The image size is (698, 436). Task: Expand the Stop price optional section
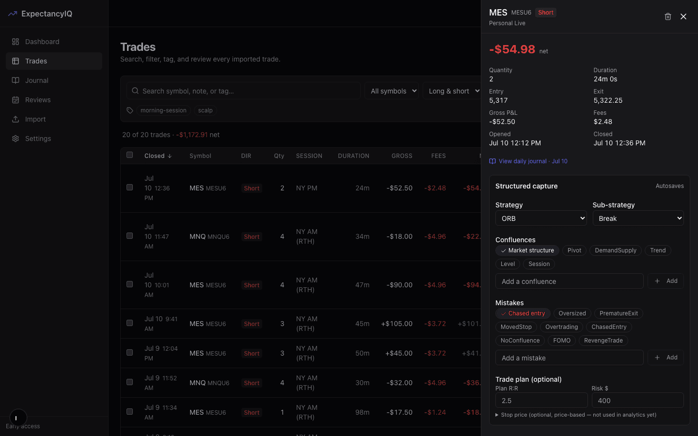coord(576,415)
